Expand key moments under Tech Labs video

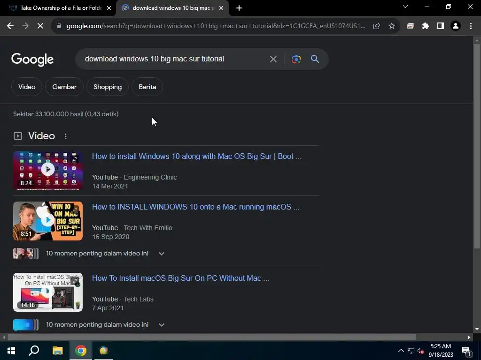pos(162,325)
